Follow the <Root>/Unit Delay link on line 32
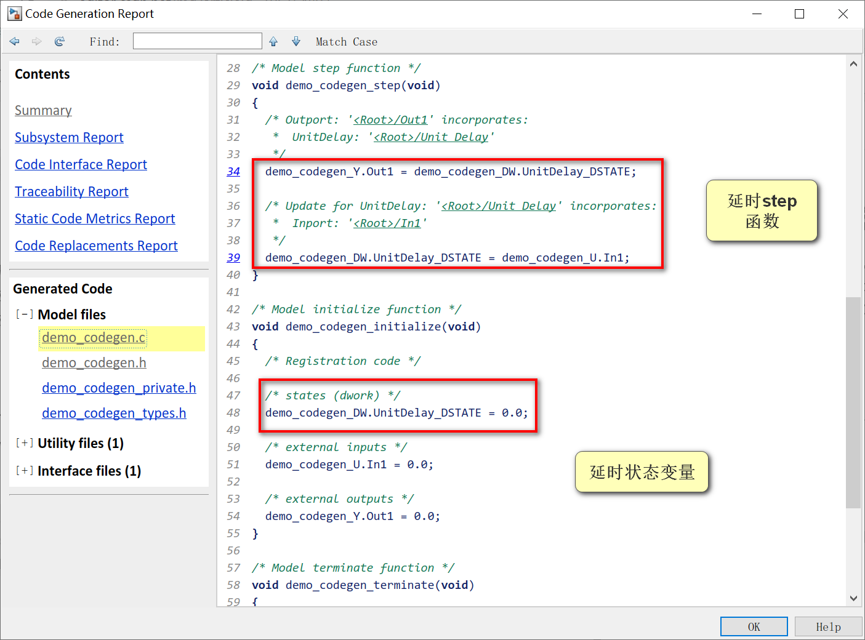The height and width of the screenshot is (640, 865). pos(431,137)
